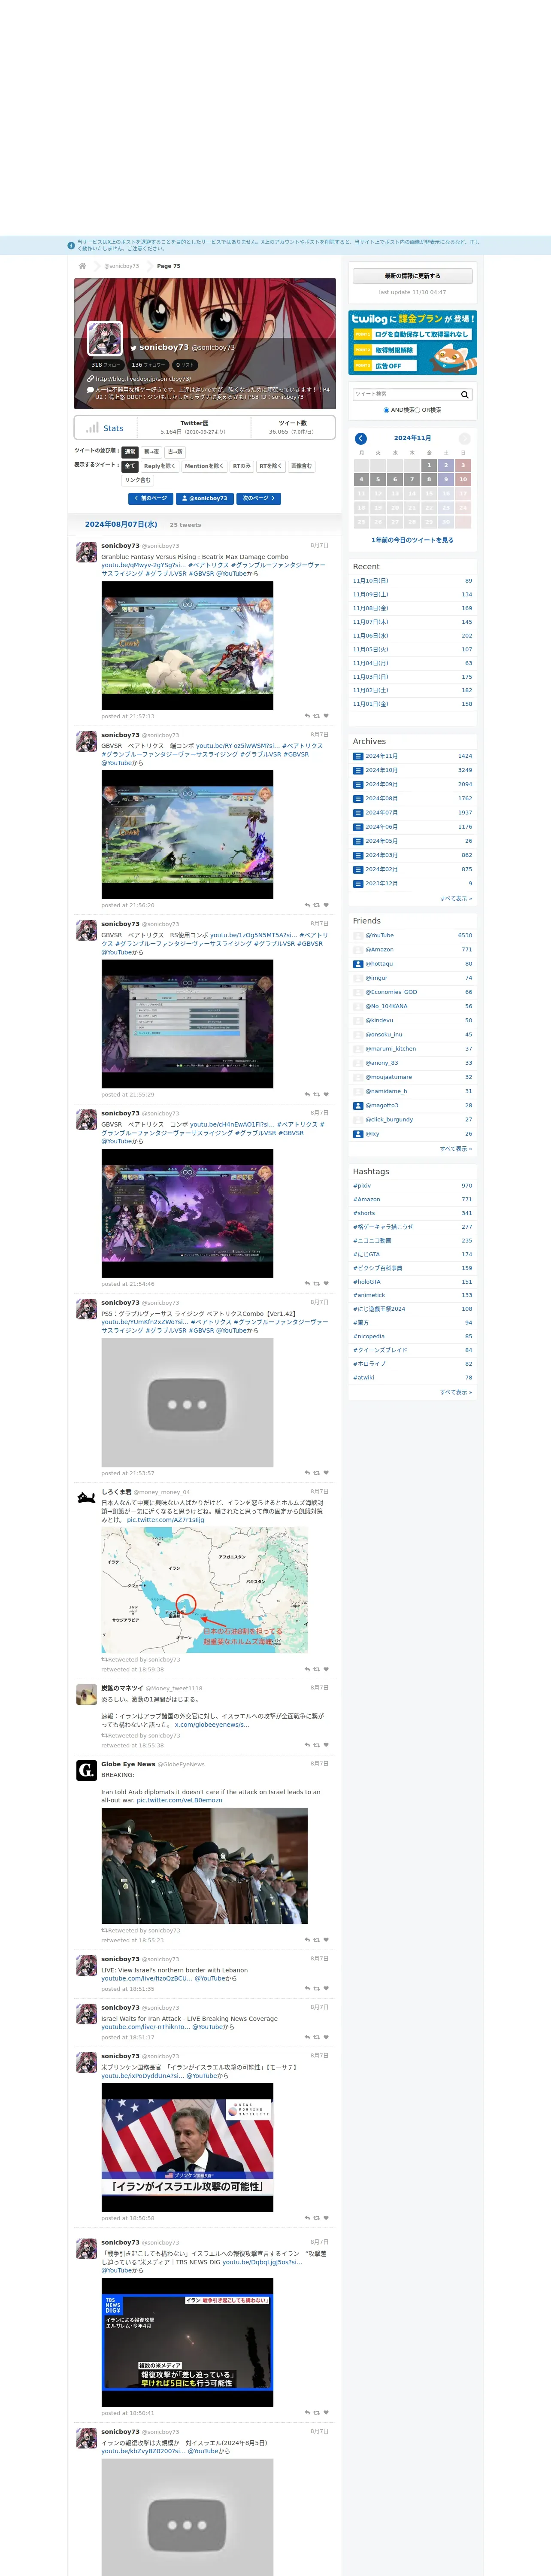Like the tweet posted at 21:53:57

(326, 1472)
